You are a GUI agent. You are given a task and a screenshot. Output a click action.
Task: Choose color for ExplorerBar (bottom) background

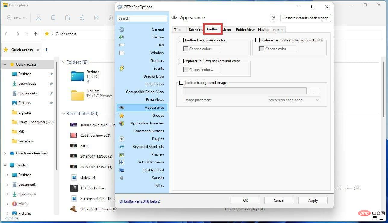278,49
